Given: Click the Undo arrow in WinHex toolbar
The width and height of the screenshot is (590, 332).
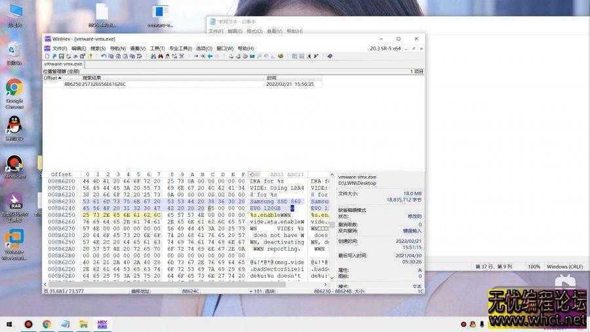Looking at the screenshot, I should click(x=104, y=56).
